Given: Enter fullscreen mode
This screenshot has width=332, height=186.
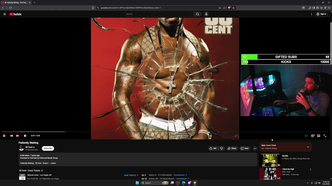Looking at the screenshot, I should point(325,136).
